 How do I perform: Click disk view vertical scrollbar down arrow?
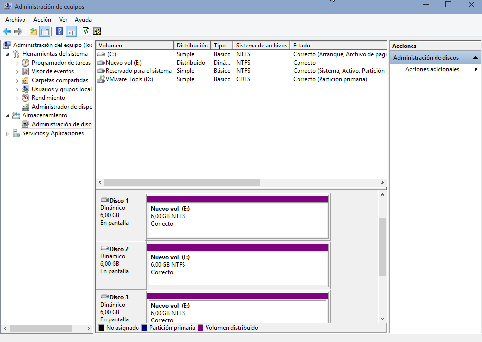(382, 319)
